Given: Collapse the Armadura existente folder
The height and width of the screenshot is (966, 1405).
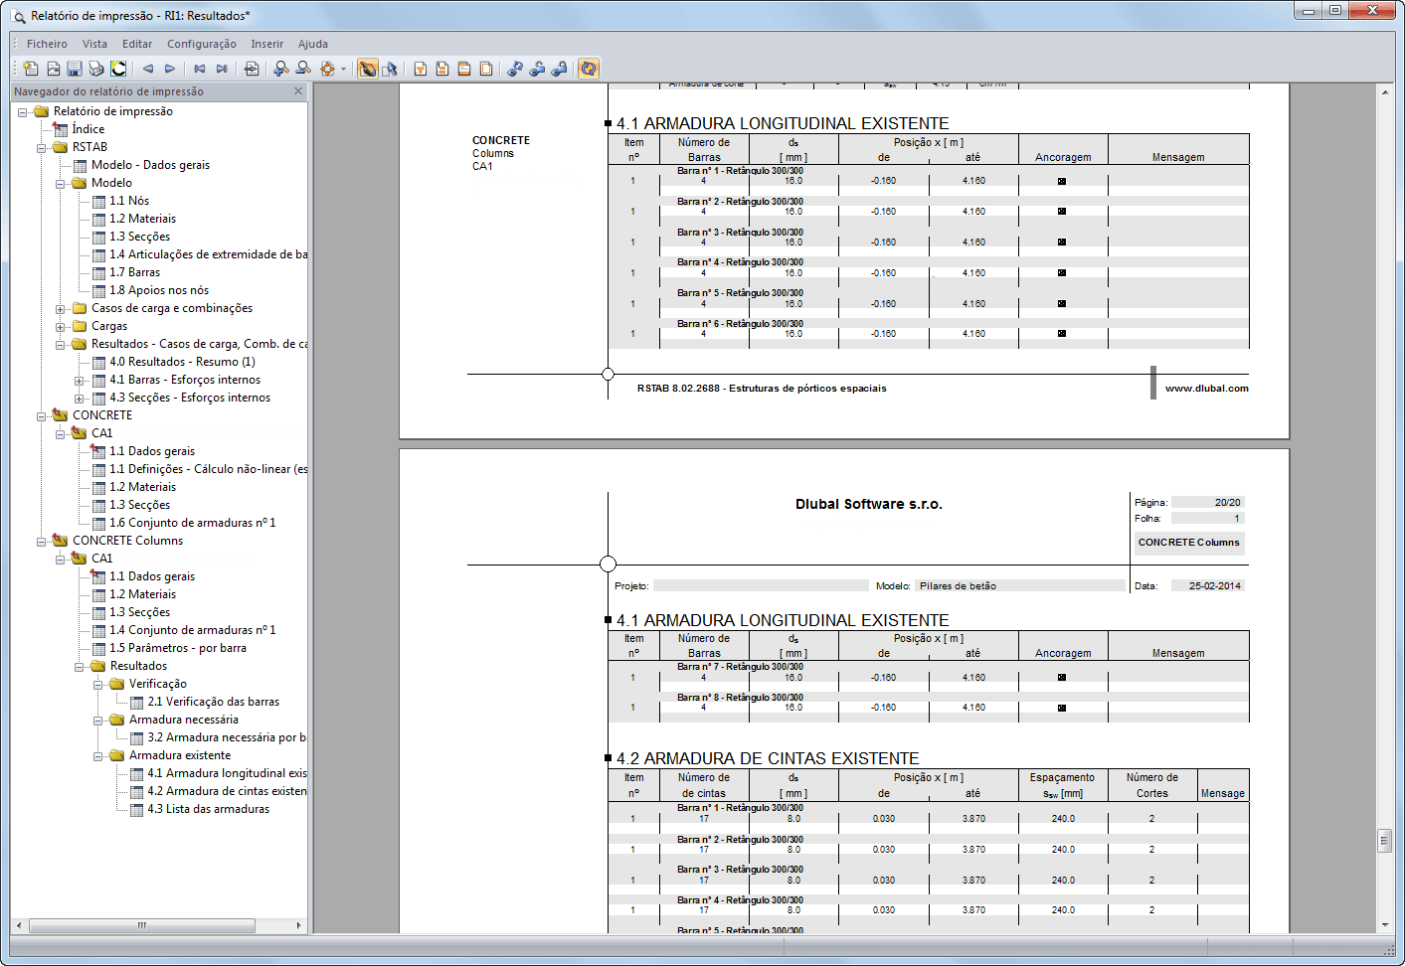Looking at the screenshot, I should pos(98,755).
